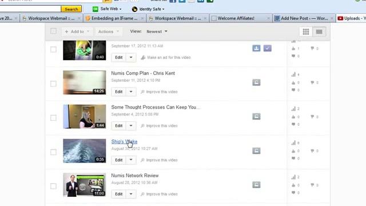Switch to the Uploads YouTube tab

coord(351,18)
